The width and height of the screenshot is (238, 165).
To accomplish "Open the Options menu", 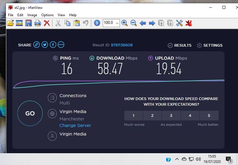I will 47,15.
